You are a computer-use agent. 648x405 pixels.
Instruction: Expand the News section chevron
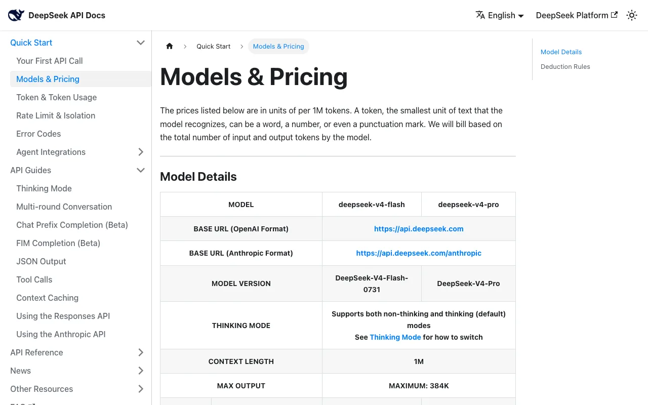[141, 371]
